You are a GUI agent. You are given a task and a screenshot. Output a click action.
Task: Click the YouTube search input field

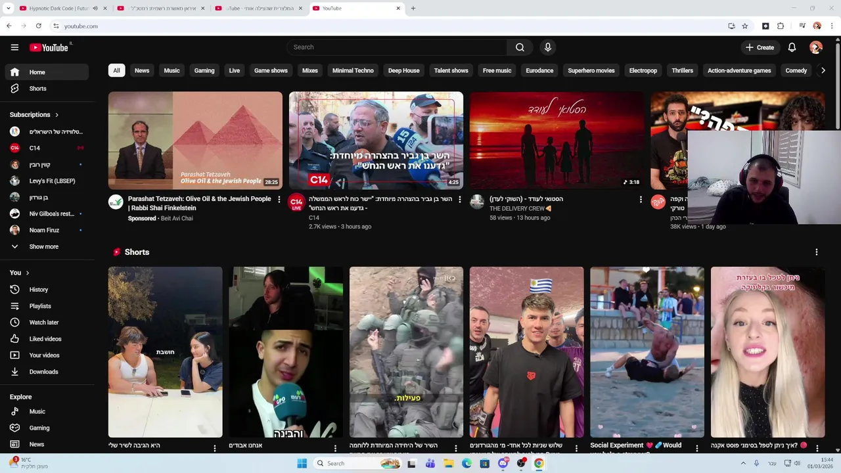coord(397,47)
